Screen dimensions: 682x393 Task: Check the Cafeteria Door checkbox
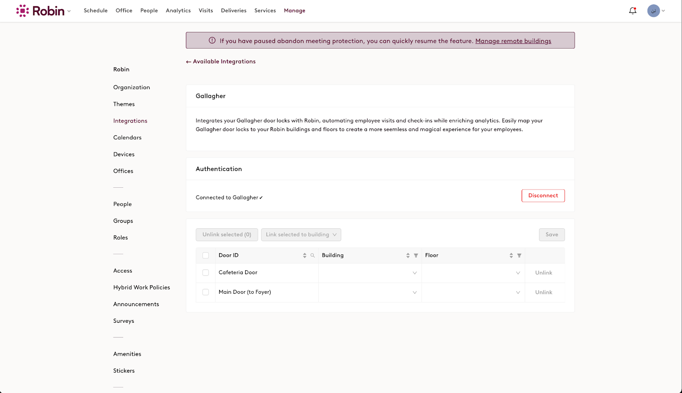[x=205, y=273]
